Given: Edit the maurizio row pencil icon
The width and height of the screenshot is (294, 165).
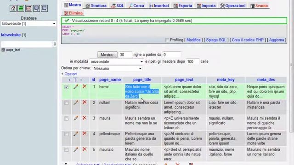Looking at the screenshot, I should (76, 149).
